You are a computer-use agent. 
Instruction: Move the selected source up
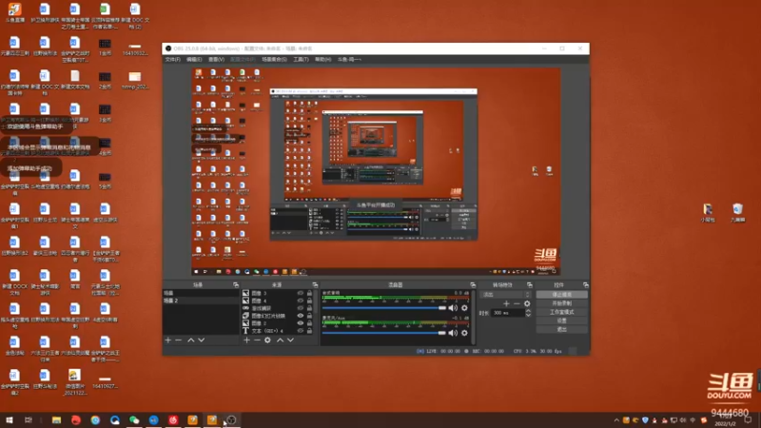point(280,340)
